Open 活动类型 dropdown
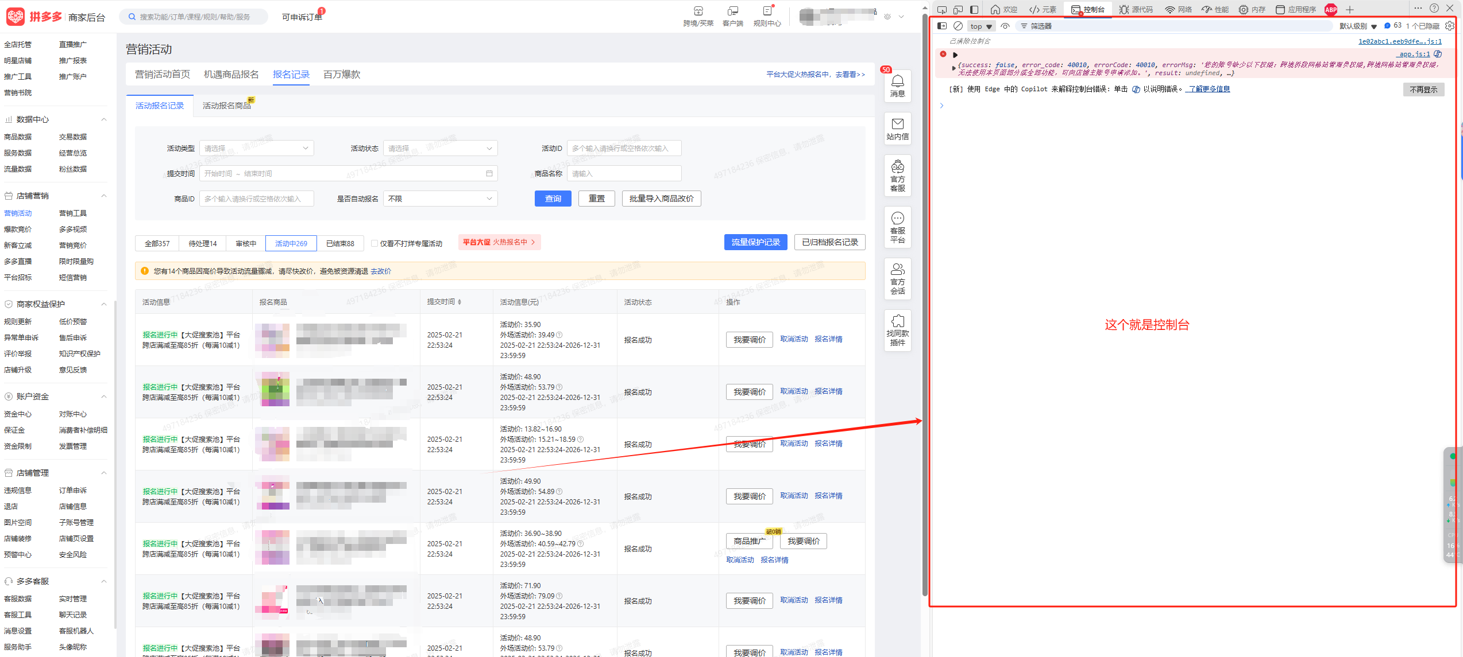This screenshot has height=657, width=1463. [256, 148]
